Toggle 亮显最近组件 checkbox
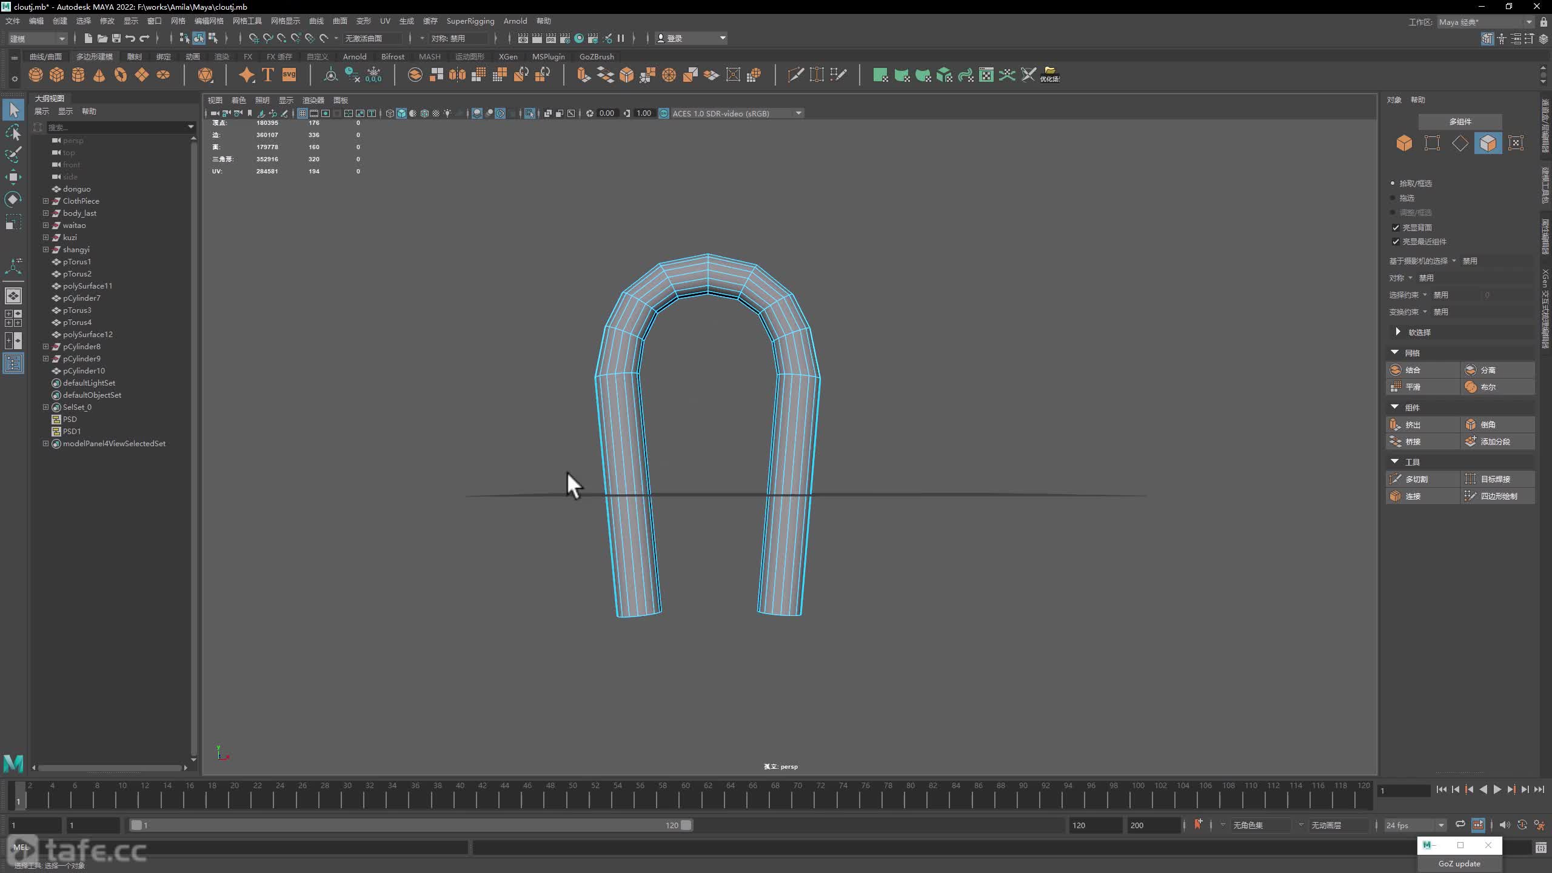The width and height of the screenshot is (1552, 873). [x=1396, y=241]
